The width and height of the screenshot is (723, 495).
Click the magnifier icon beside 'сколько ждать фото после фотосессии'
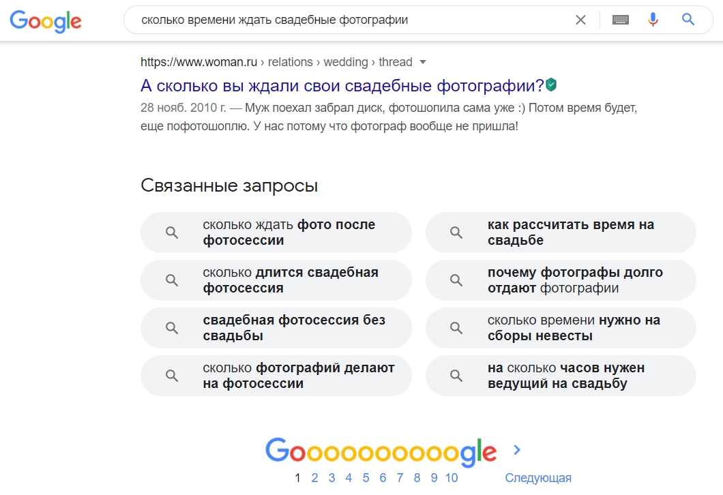171,232
